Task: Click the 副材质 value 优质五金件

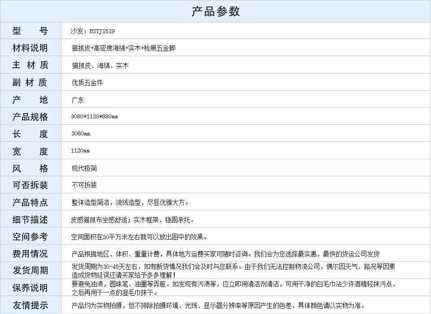Action: pyautogui.click(x=87, y=83)
